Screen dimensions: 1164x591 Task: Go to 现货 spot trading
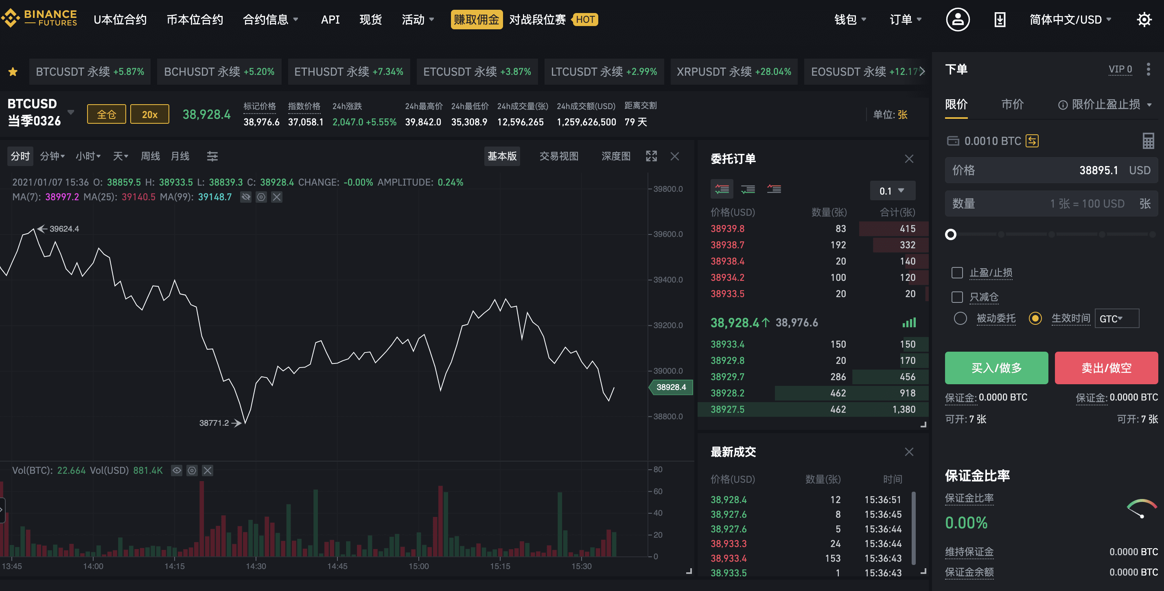point(370,20)
